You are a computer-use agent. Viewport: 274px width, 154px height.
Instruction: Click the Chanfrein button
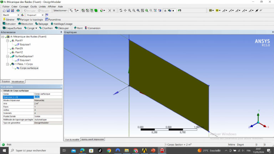[x=46, y=28]
